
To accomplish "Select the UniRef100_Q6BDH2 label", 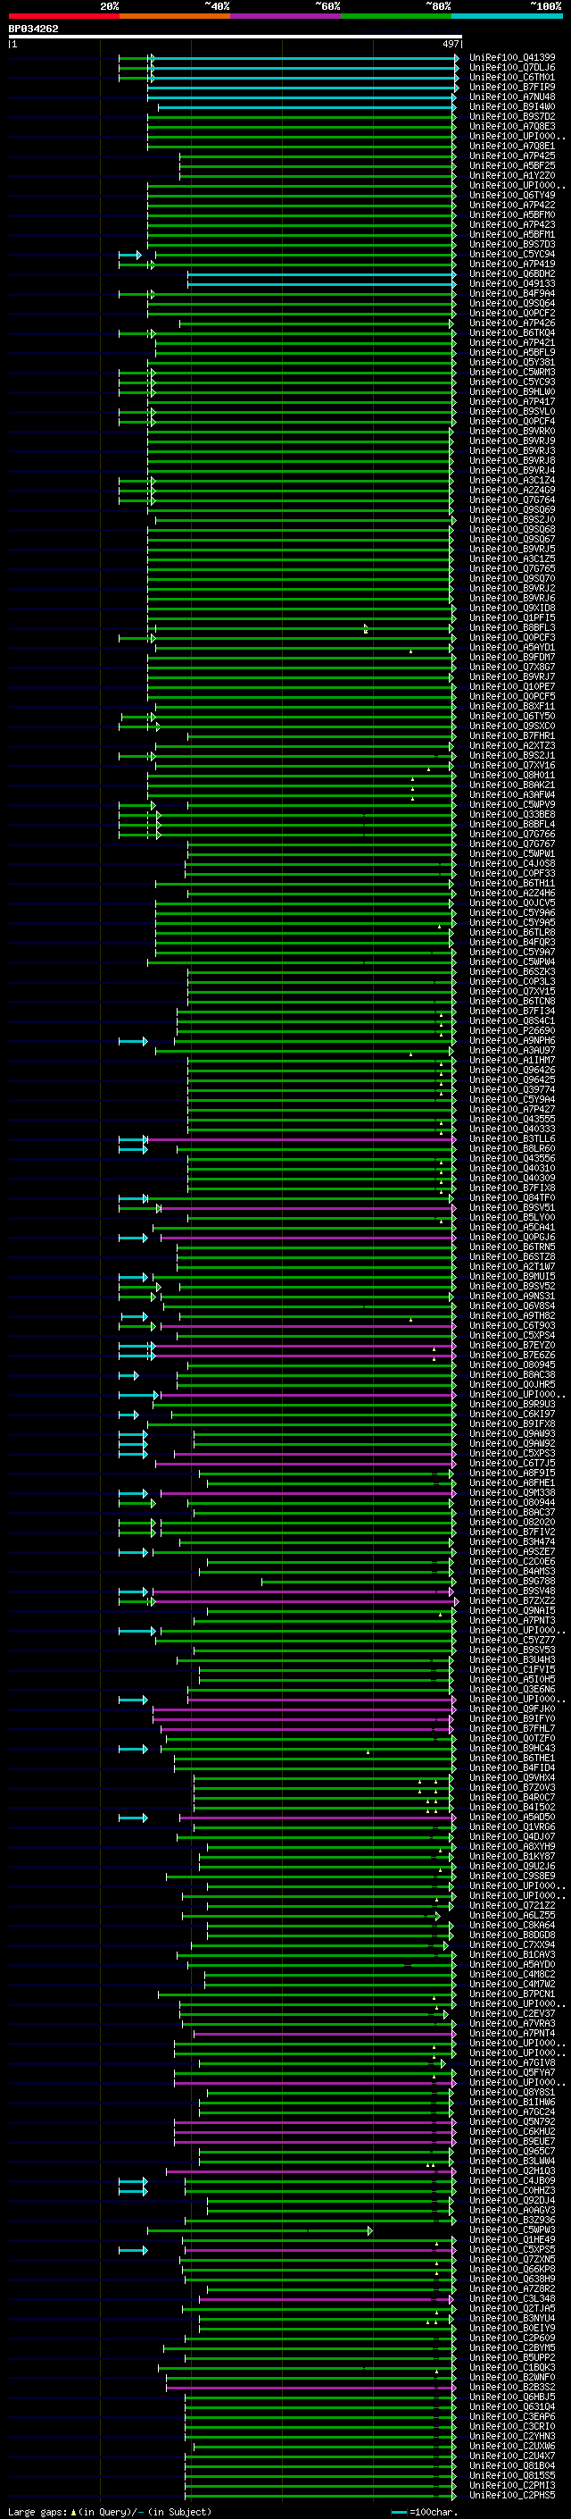I will 512,273.
